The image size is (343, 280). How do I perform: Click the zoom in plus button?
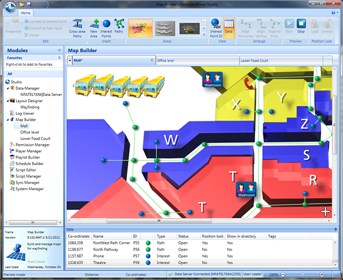click(x=322, y=275)
